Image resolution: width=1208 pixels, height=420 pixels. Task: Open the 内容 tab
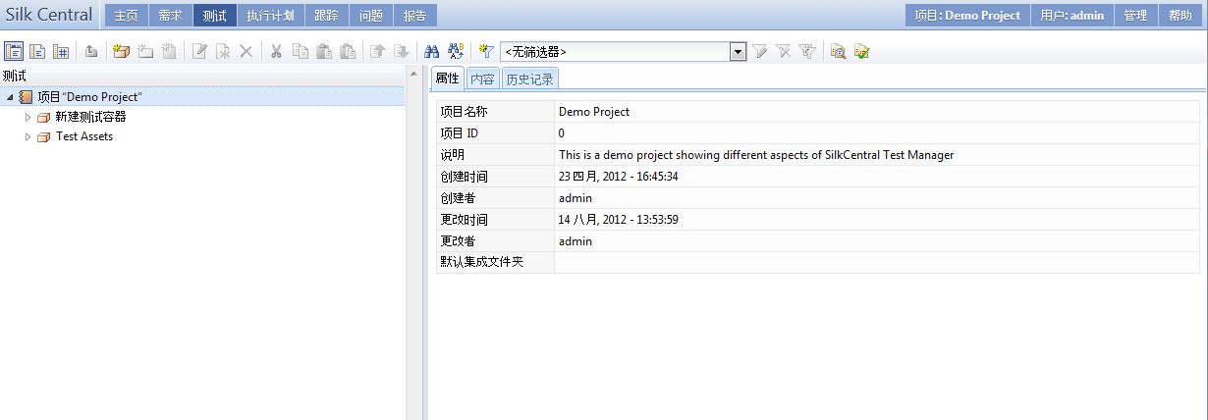click(x=481, y=79)
